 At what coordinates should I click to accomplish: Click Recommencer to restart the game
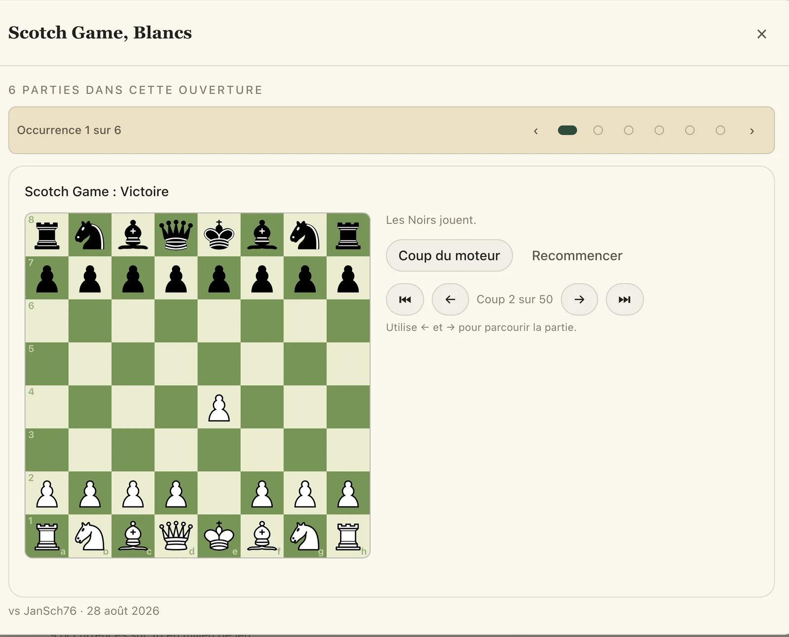[577, 255]
